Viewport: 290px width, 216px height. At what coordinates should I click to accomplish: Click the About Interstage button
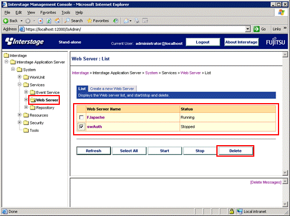241,42
